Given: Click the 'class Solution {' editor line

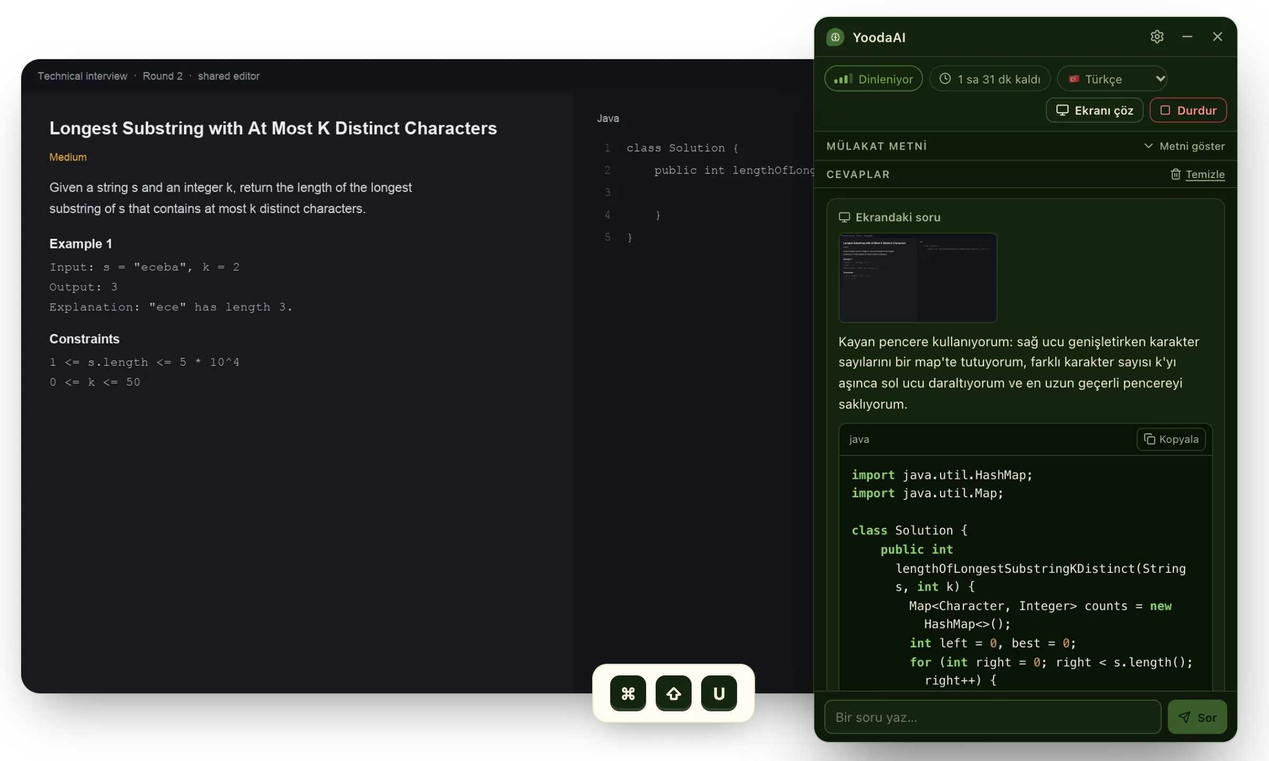Looking at the screenshot, I should coord(682,148).
